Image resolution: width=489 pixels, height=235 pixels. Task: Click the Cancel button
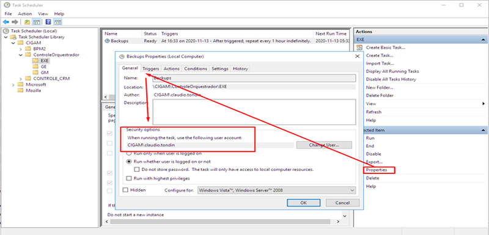pyautogui.click(x=343, y=203)
